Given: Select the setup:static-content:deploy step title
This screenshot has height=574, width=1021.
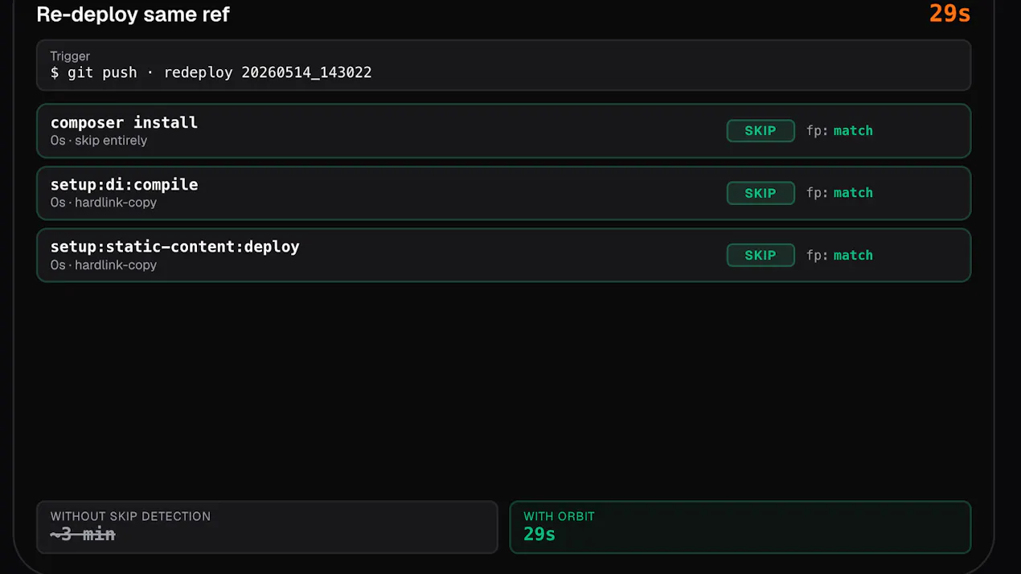Looking at the screenshot, I should click(174, 247).
